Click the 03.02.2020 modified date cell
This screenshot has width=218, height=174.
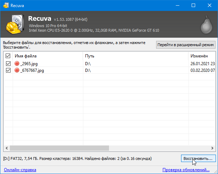(x=203, y=70)
